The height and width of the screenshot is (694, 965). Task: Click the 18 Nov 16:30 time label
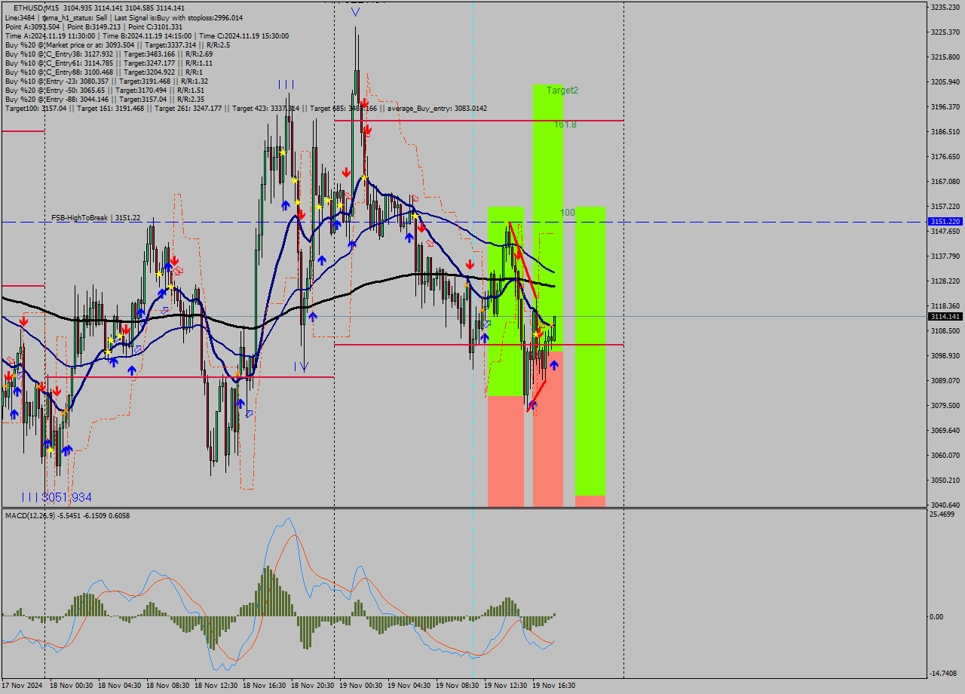tap(265, 686)
